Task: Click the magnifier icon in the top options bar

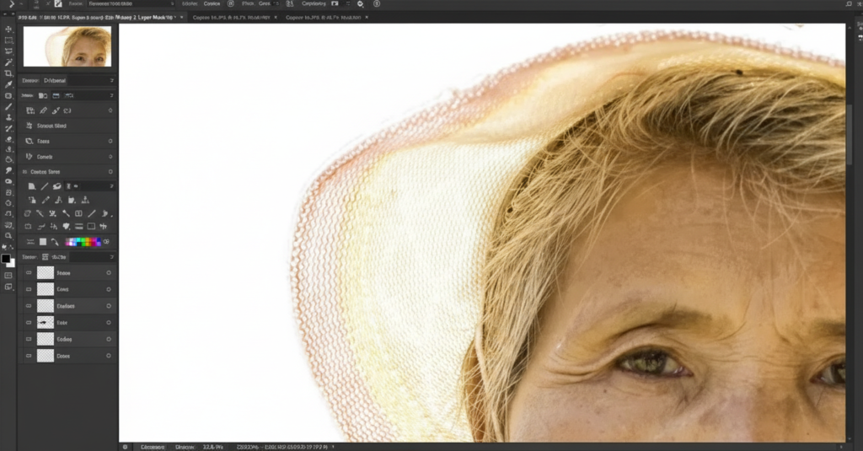Action: coord(360,4)
